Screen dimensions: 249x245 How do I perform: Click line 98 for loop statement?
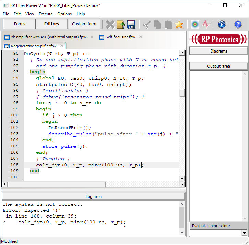68,103
